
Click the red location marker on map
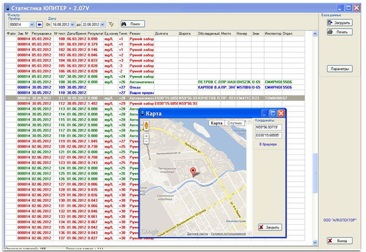pyautogui.click(x=193, y=171)
